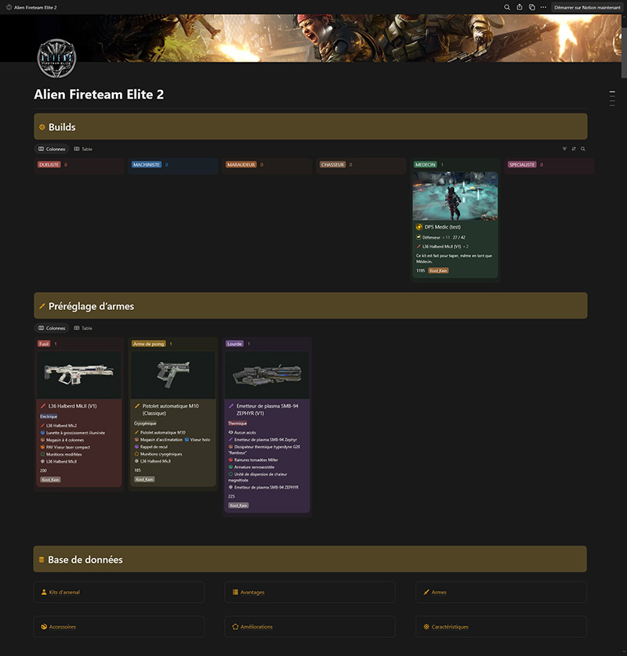Open the Caractéristiques database link
The width and height of the screenshot is (627, 656).
tap(501, 626)
